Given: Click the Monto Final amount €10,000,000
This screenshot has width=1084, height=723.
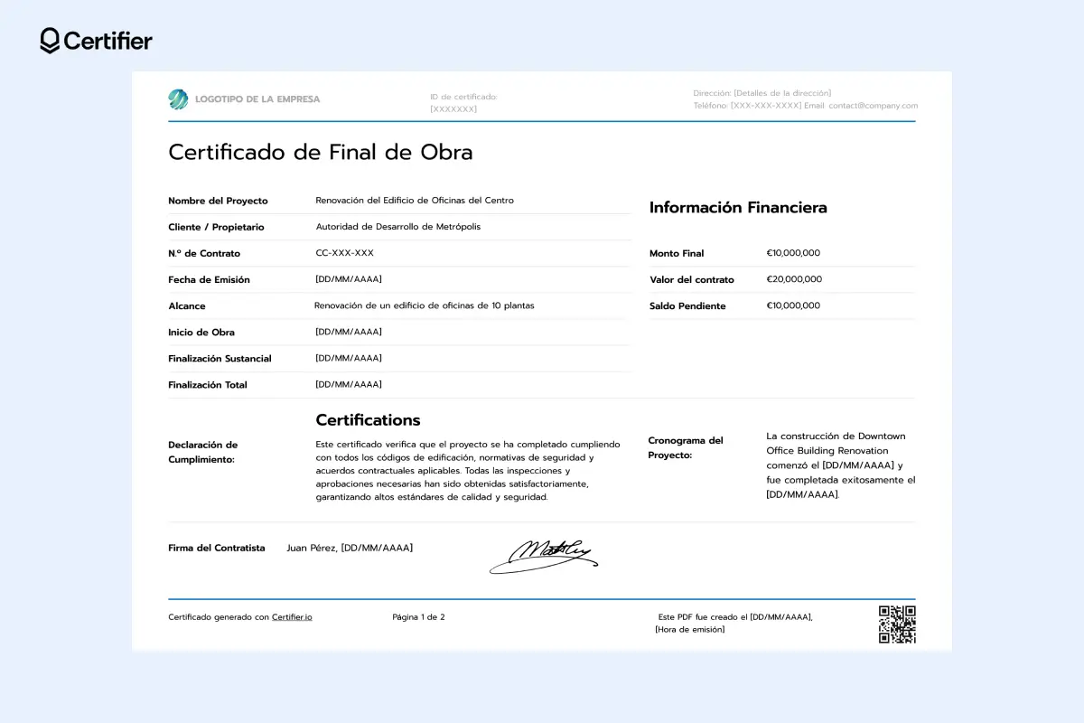Looking at the screenshot, I should [x=793, y=253].
